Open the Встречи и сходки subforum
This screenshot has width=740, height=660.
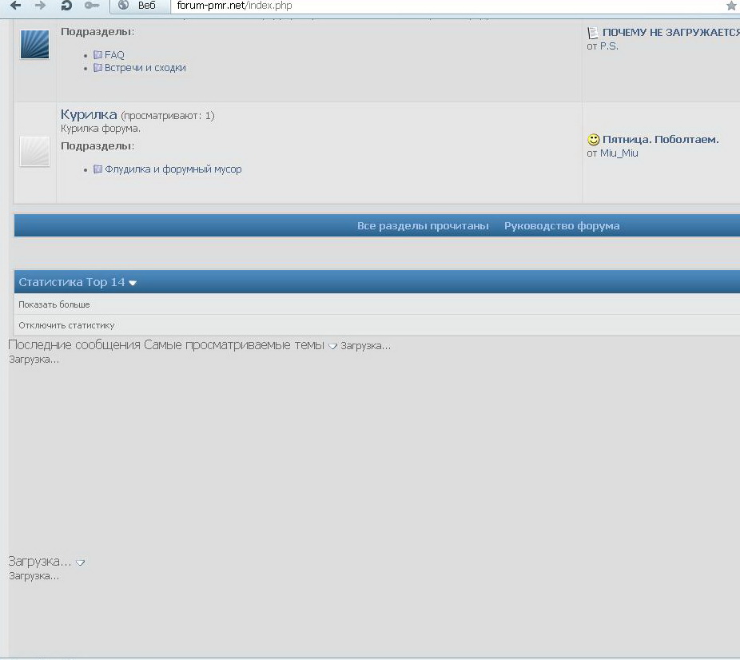(145, 68)
